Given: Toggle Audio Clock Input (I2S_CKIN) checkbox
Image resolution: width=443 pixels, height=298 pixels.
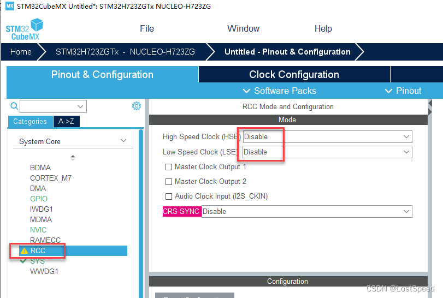Looking at the screenshot, I should pos(169,196).
